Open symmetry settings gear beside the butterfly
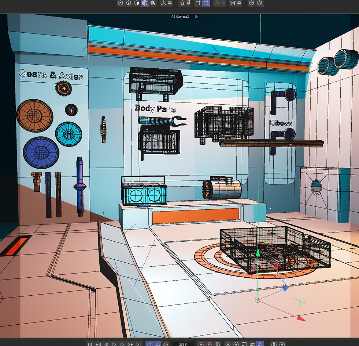The image size is (359, 346). [239, 3]
